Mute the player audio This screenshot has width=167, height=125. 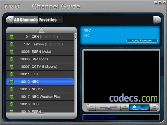click(x=92, y=107)
